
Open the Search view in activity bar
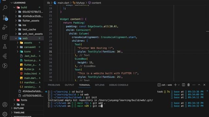(5, 8)
